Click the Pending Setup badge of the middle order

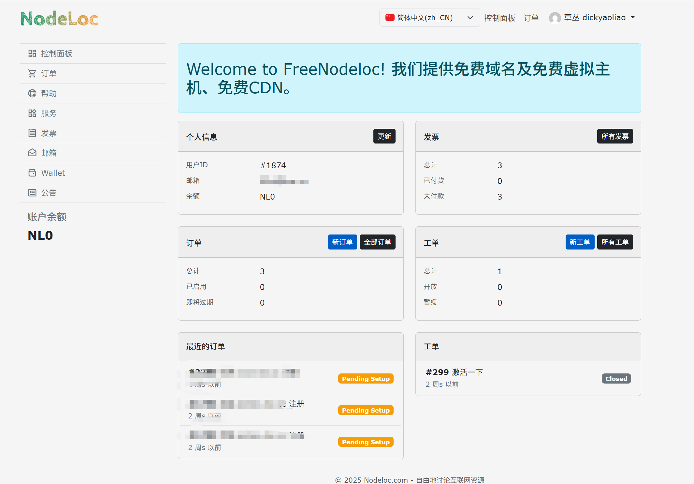[366, 410]
